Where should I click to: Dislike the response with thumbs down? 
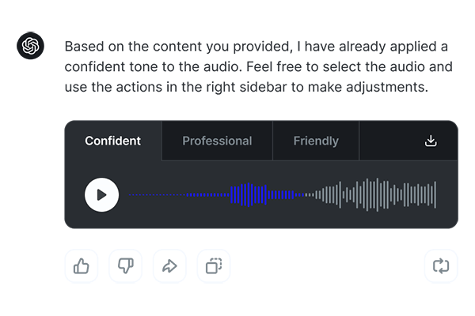tap(125, 266)
